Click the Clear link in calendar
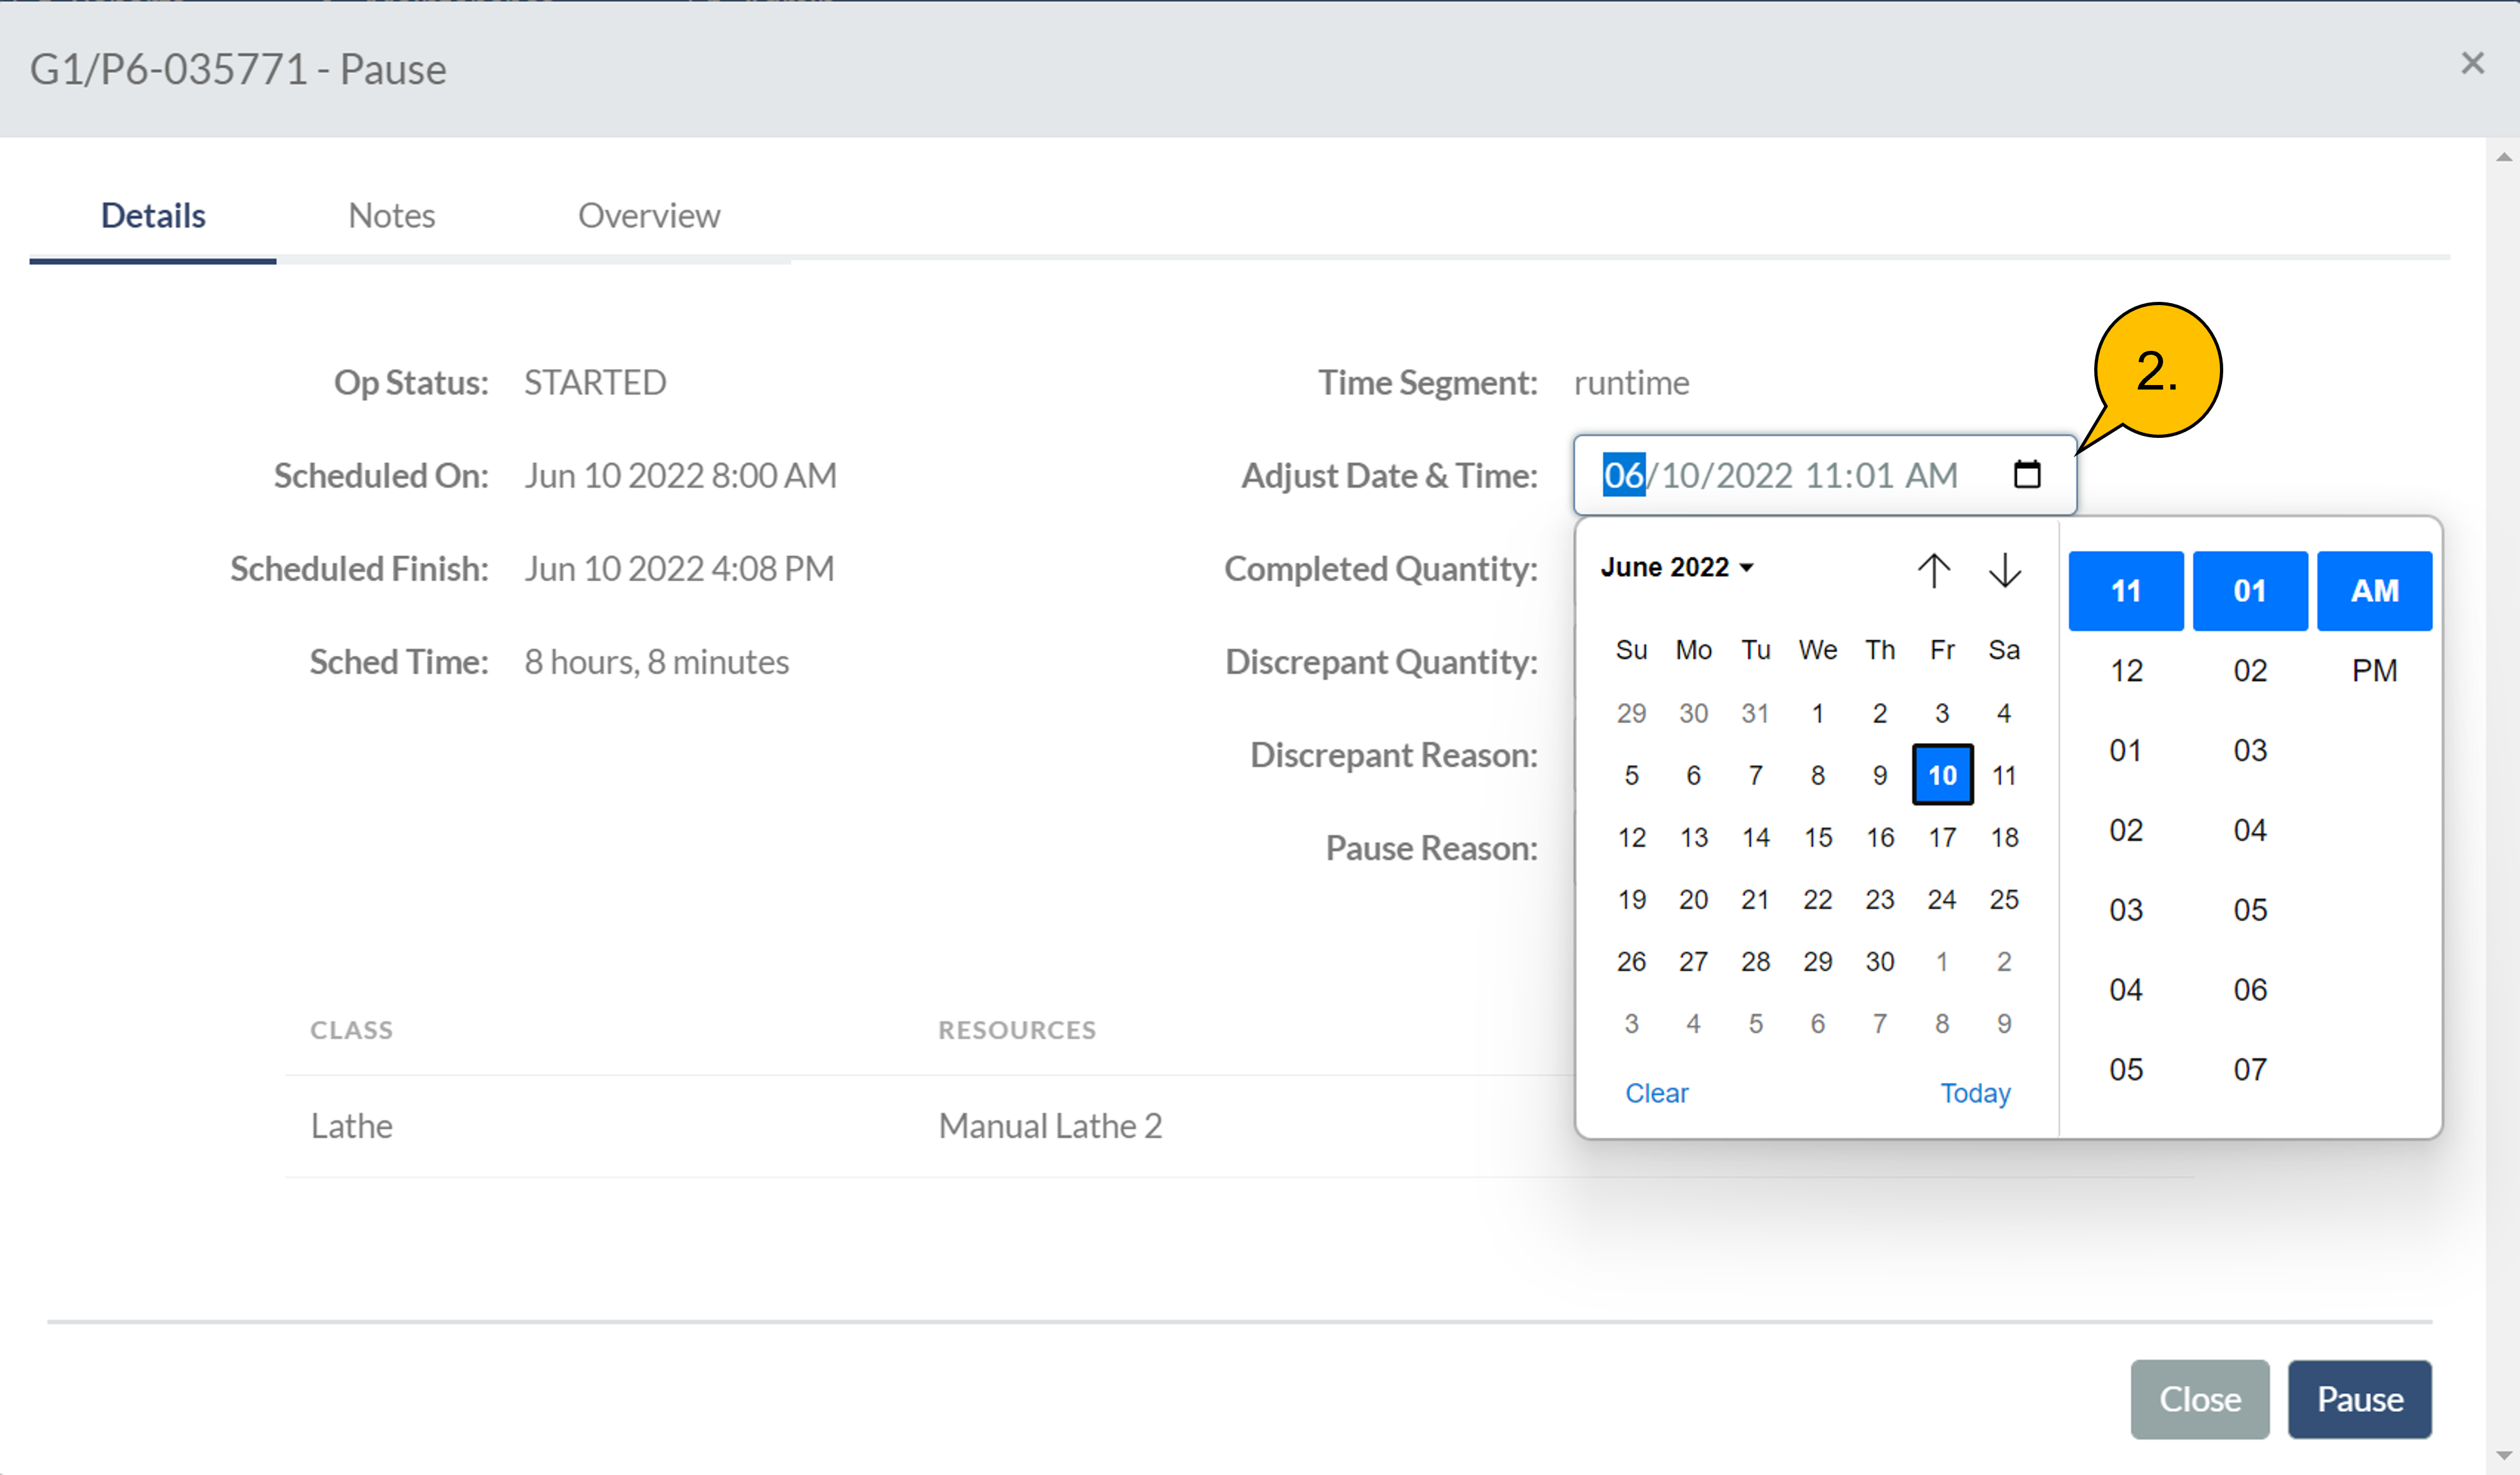Image resolution: width=2520 pixels, height=1475 pixels. [1656, 1093]
